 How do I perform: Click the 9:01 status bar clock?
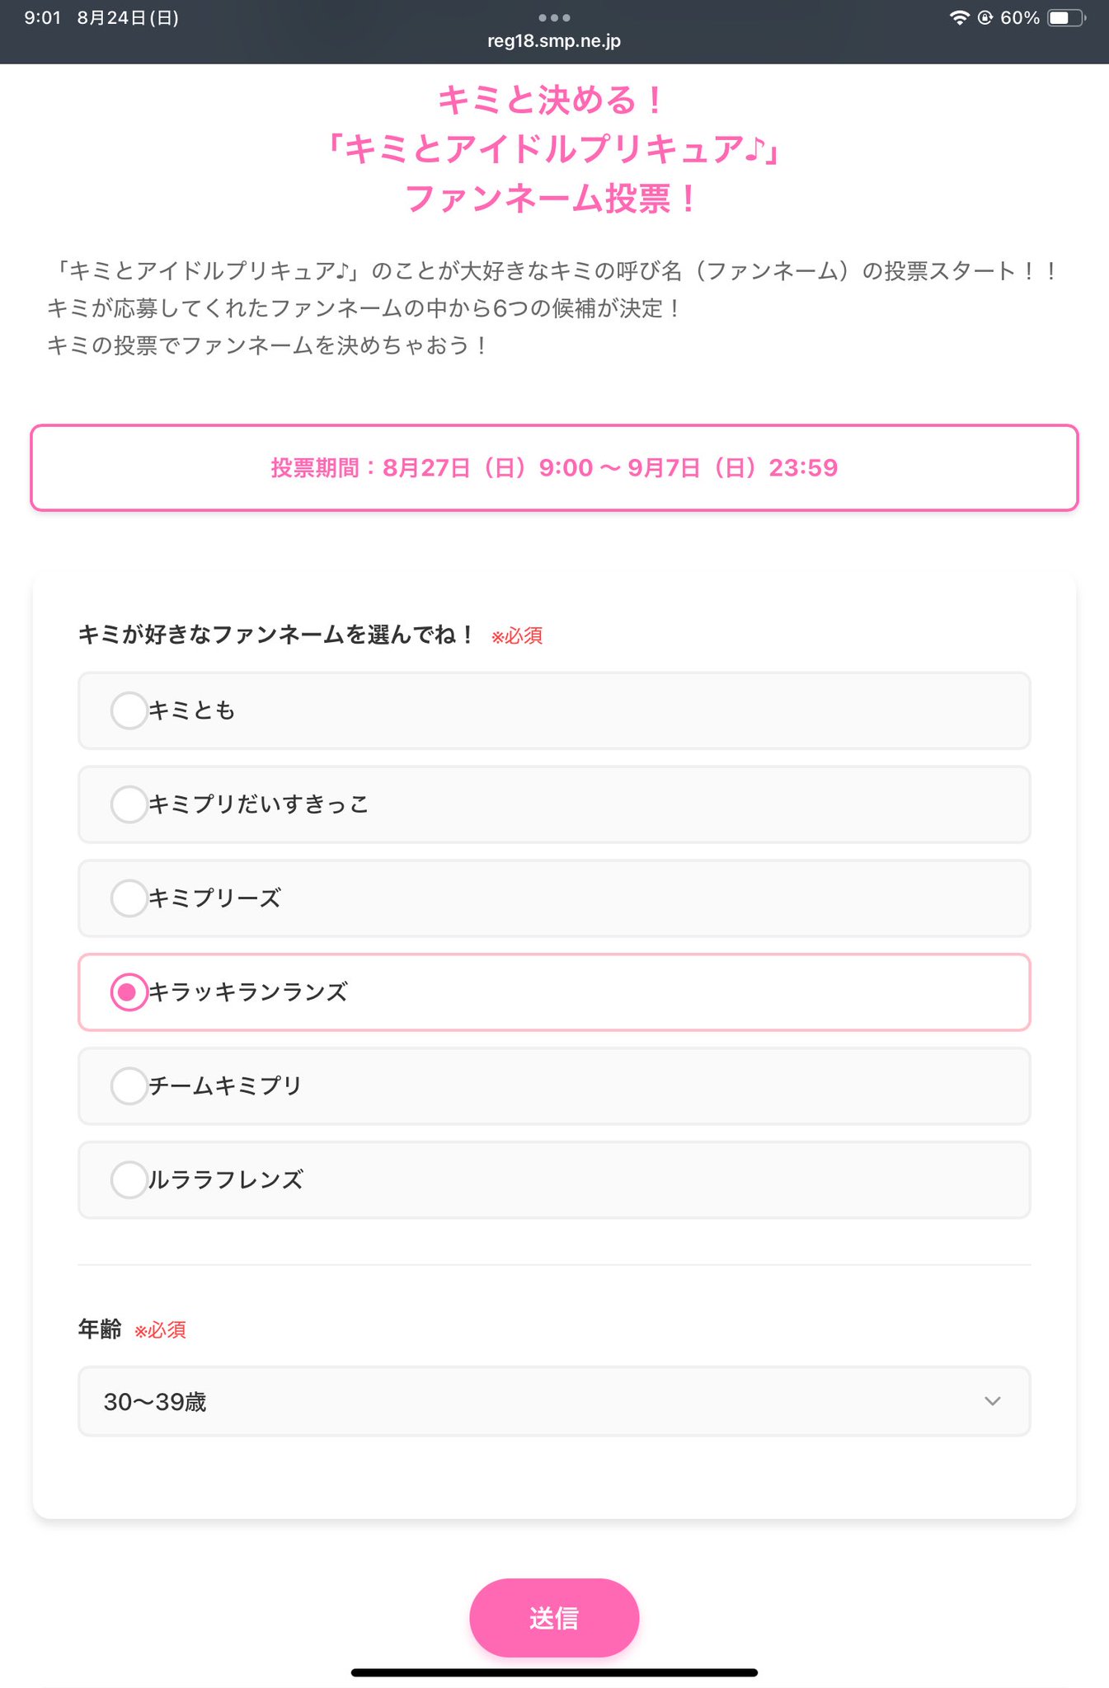43,17
